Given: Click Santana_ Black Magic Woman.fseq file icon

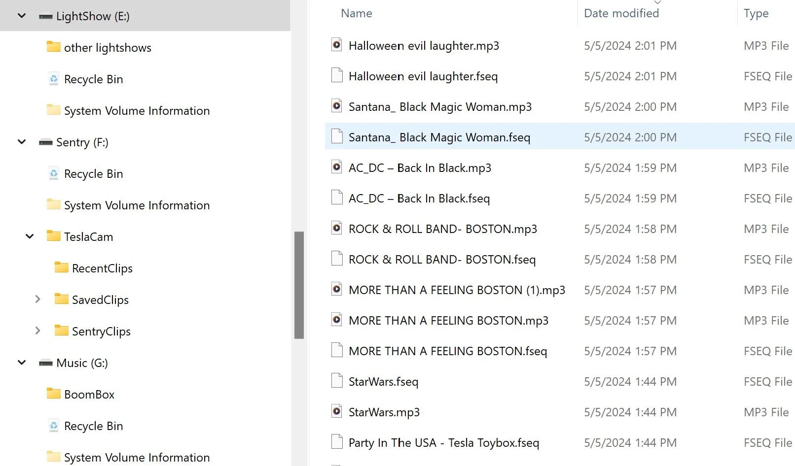Looking at the screenshot, I should (x=337, y=136).
